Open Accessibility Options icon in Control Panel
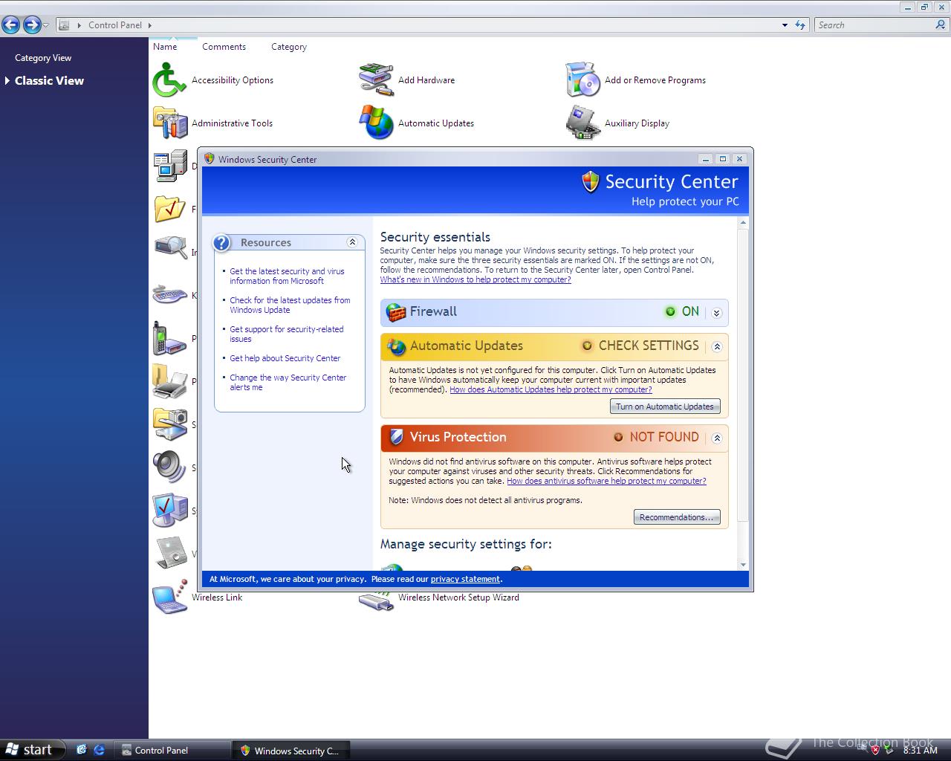951x761 pixels. [169, 80]
